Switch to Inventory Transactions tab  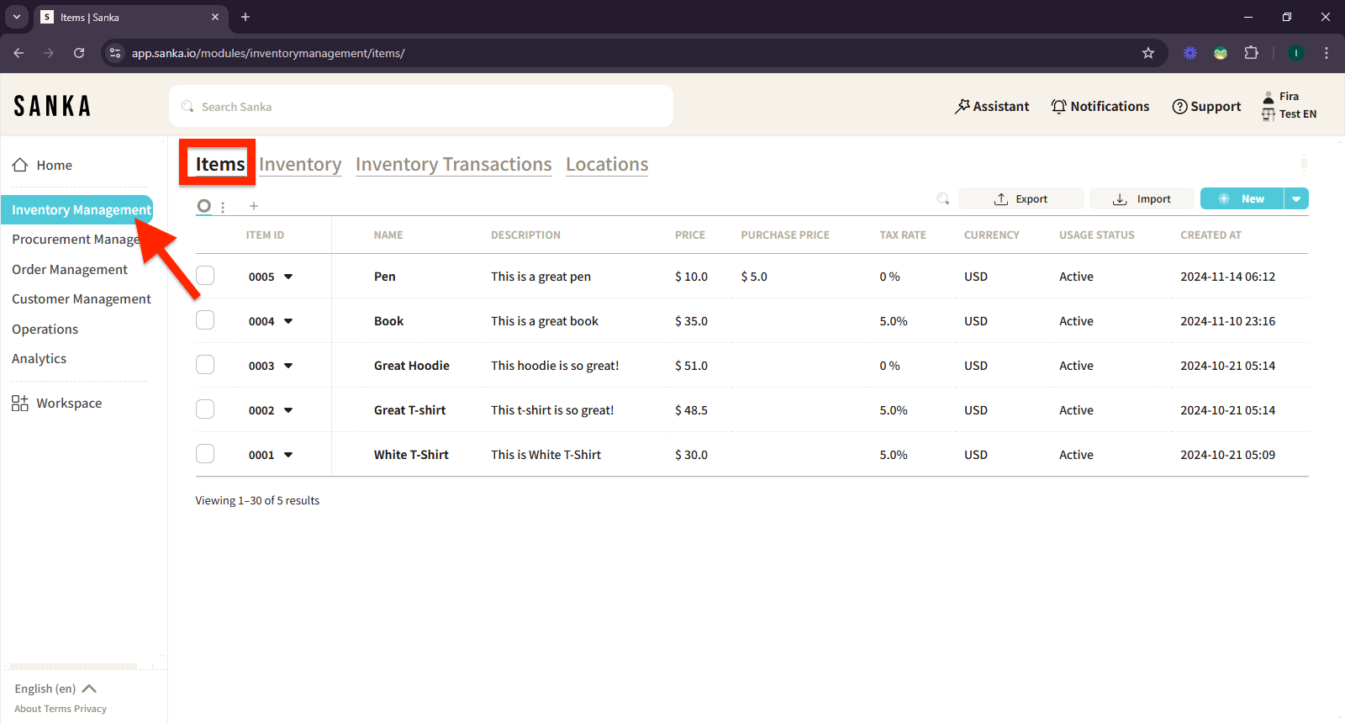coord(453,165)
